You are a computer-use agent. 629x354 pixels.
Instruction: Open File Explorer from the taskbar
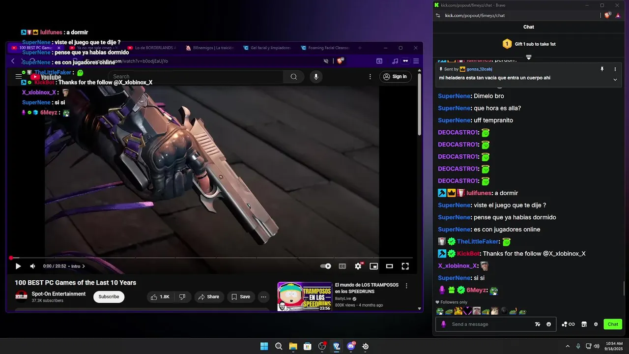point(293,346)
